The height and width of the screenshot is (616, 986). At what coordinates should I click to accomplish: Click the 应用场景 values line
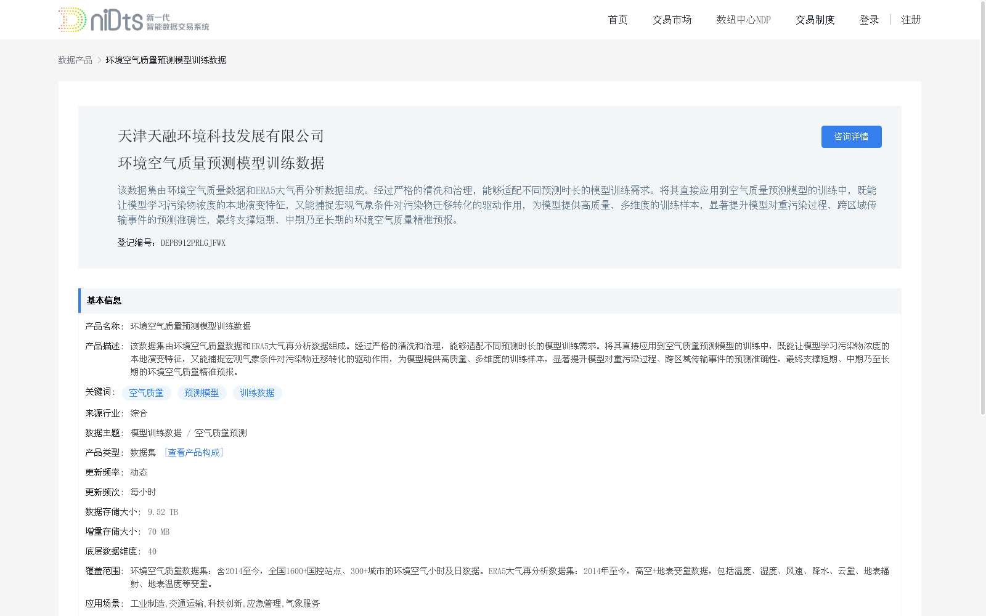pyautogui.click(x=225, y=604)
